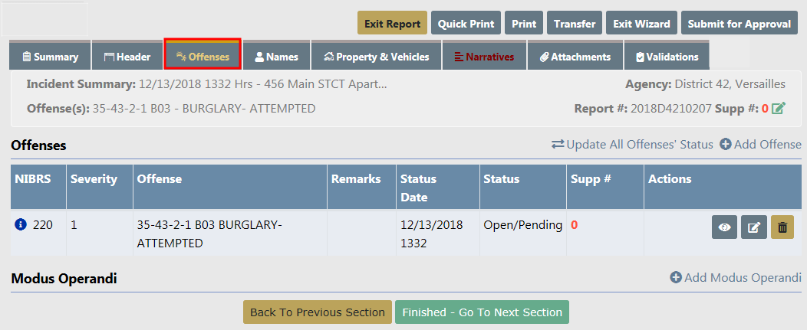Click Add Offense link
The height and width of the screenshot is (330, 807).
760,145
